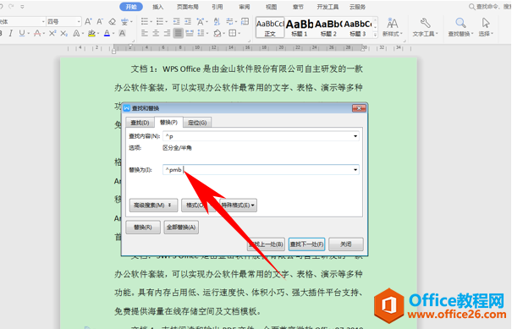512x329 pixels.
Task: Click the decrease indent icon
Action: click(176, 22)
